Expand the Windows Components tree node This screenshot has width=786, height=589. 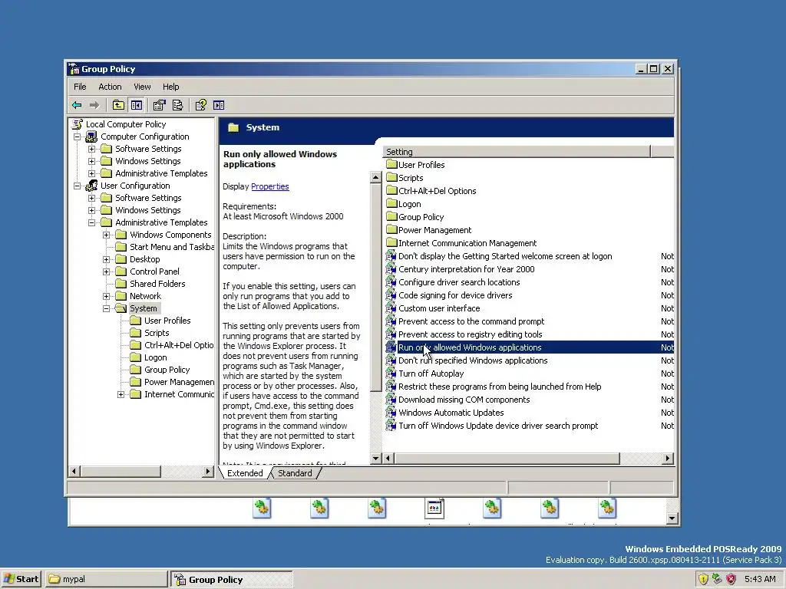click(x=106, y=235)
